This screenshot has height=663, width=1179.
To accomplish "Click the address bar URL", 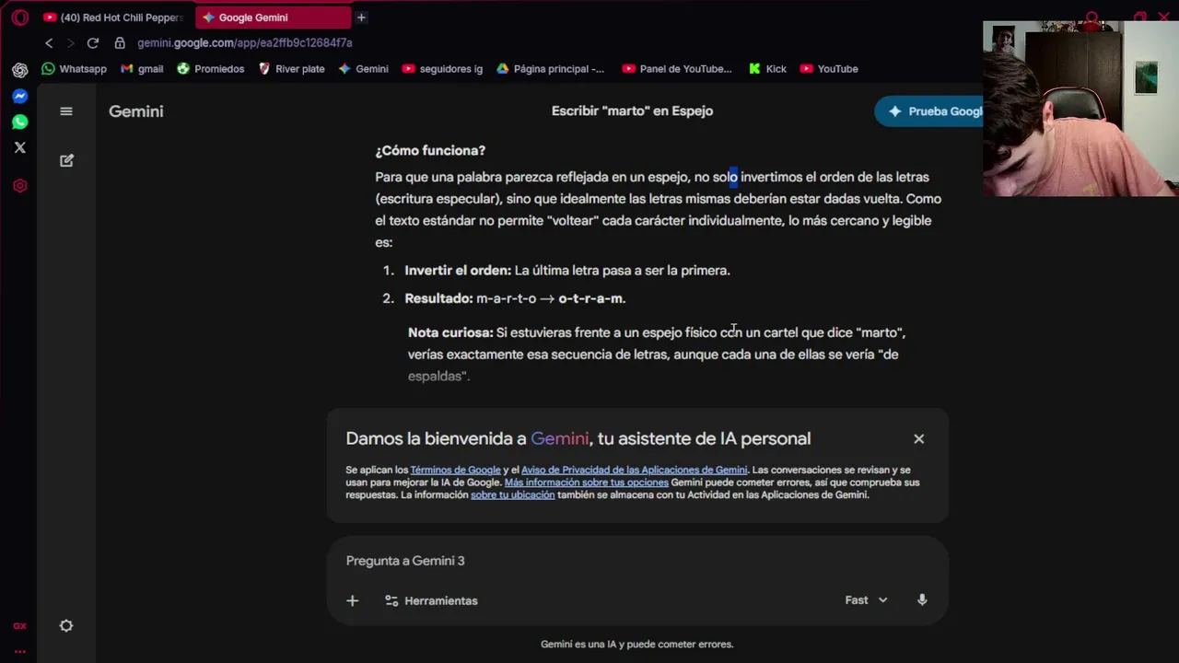I will click(x=245, y=43).
